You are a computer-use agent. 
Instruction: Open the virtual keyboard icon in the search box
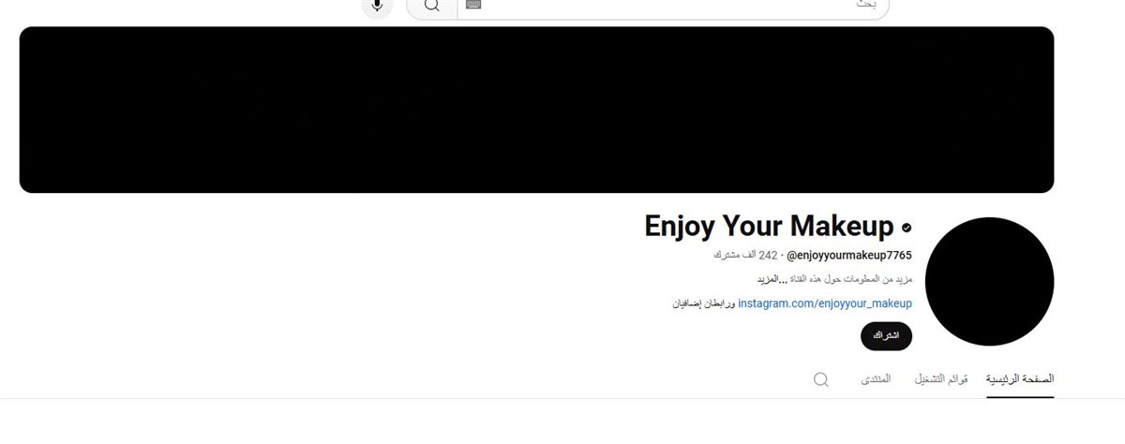pos(472,5)
